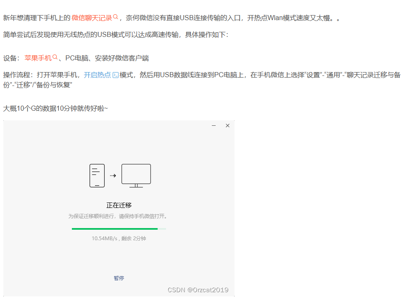Pause the migration with 暂停

click(119, 278)
